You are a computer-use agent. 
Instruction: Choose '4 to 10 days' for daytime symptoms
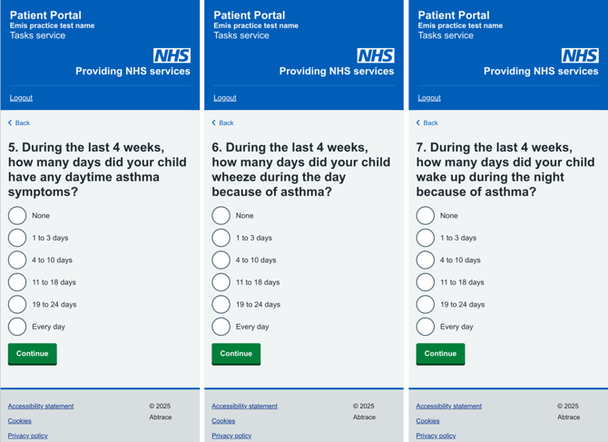[x=17, y=260]
